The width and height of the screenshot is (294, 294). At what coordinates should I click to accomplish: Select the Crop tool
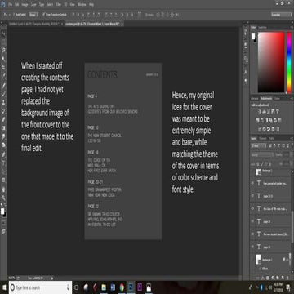3,67
